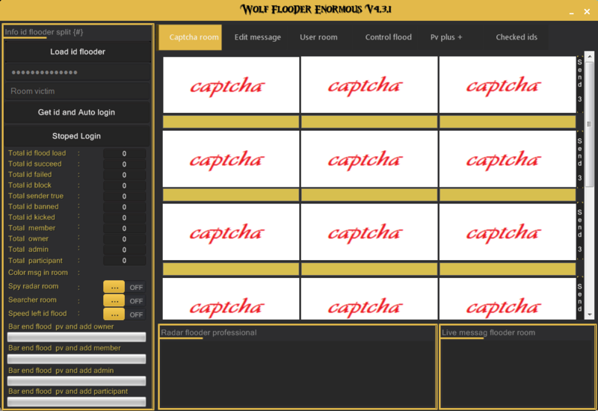Viewport: 598px width, 411px height.
Task: Focus yellow answer field under first-row left captcha
Action: [x=231, y=122]
